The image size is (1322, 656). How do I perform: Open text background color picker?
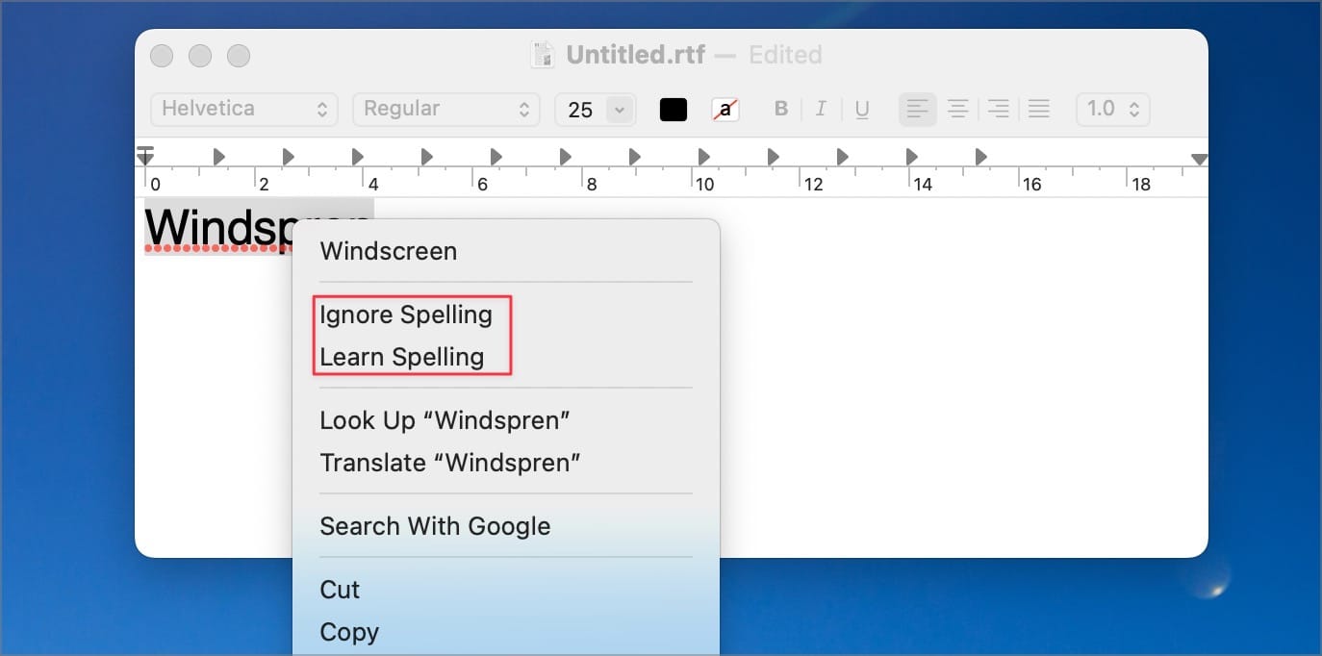pos(725,110)
